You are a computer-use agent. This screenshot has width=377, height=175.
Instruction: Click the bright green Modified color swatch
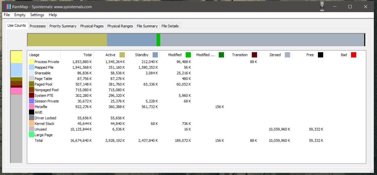point(188,55)
